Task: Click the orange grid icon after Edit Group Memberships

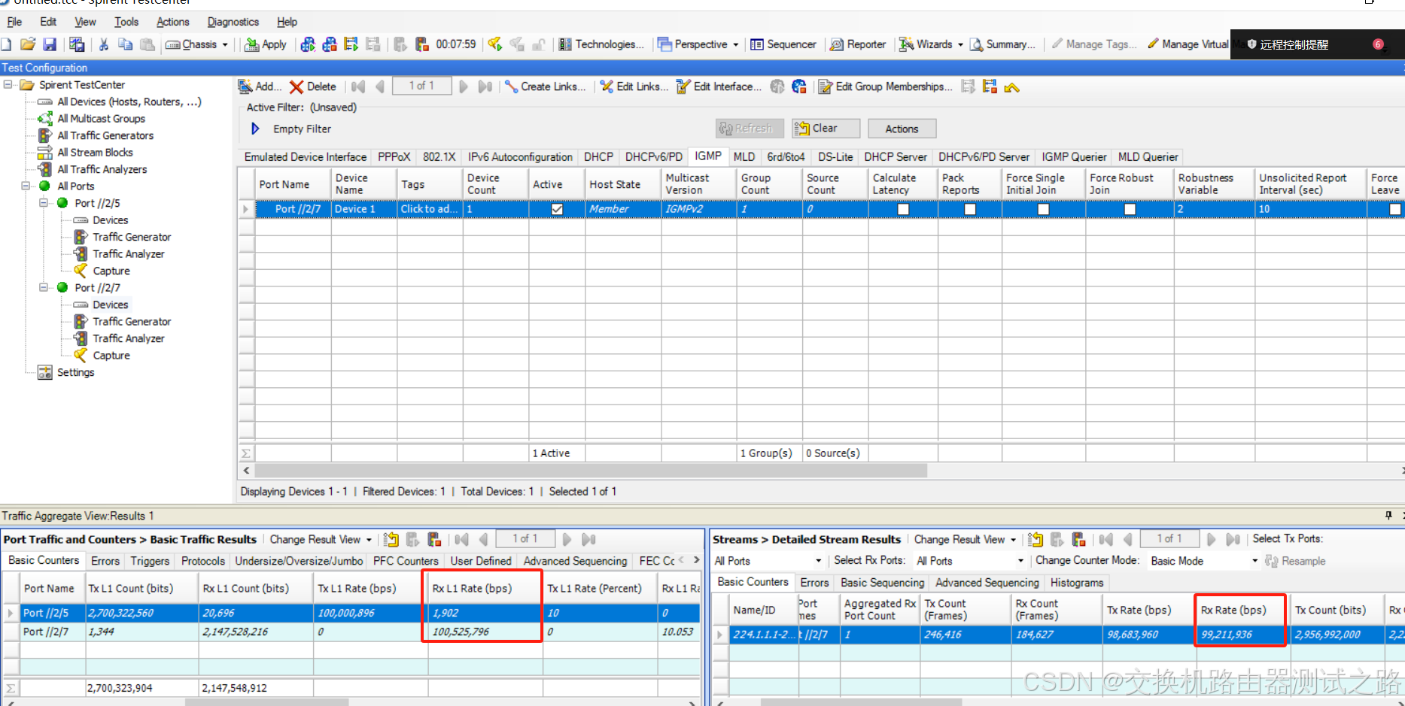Action: tap(990, 86)
